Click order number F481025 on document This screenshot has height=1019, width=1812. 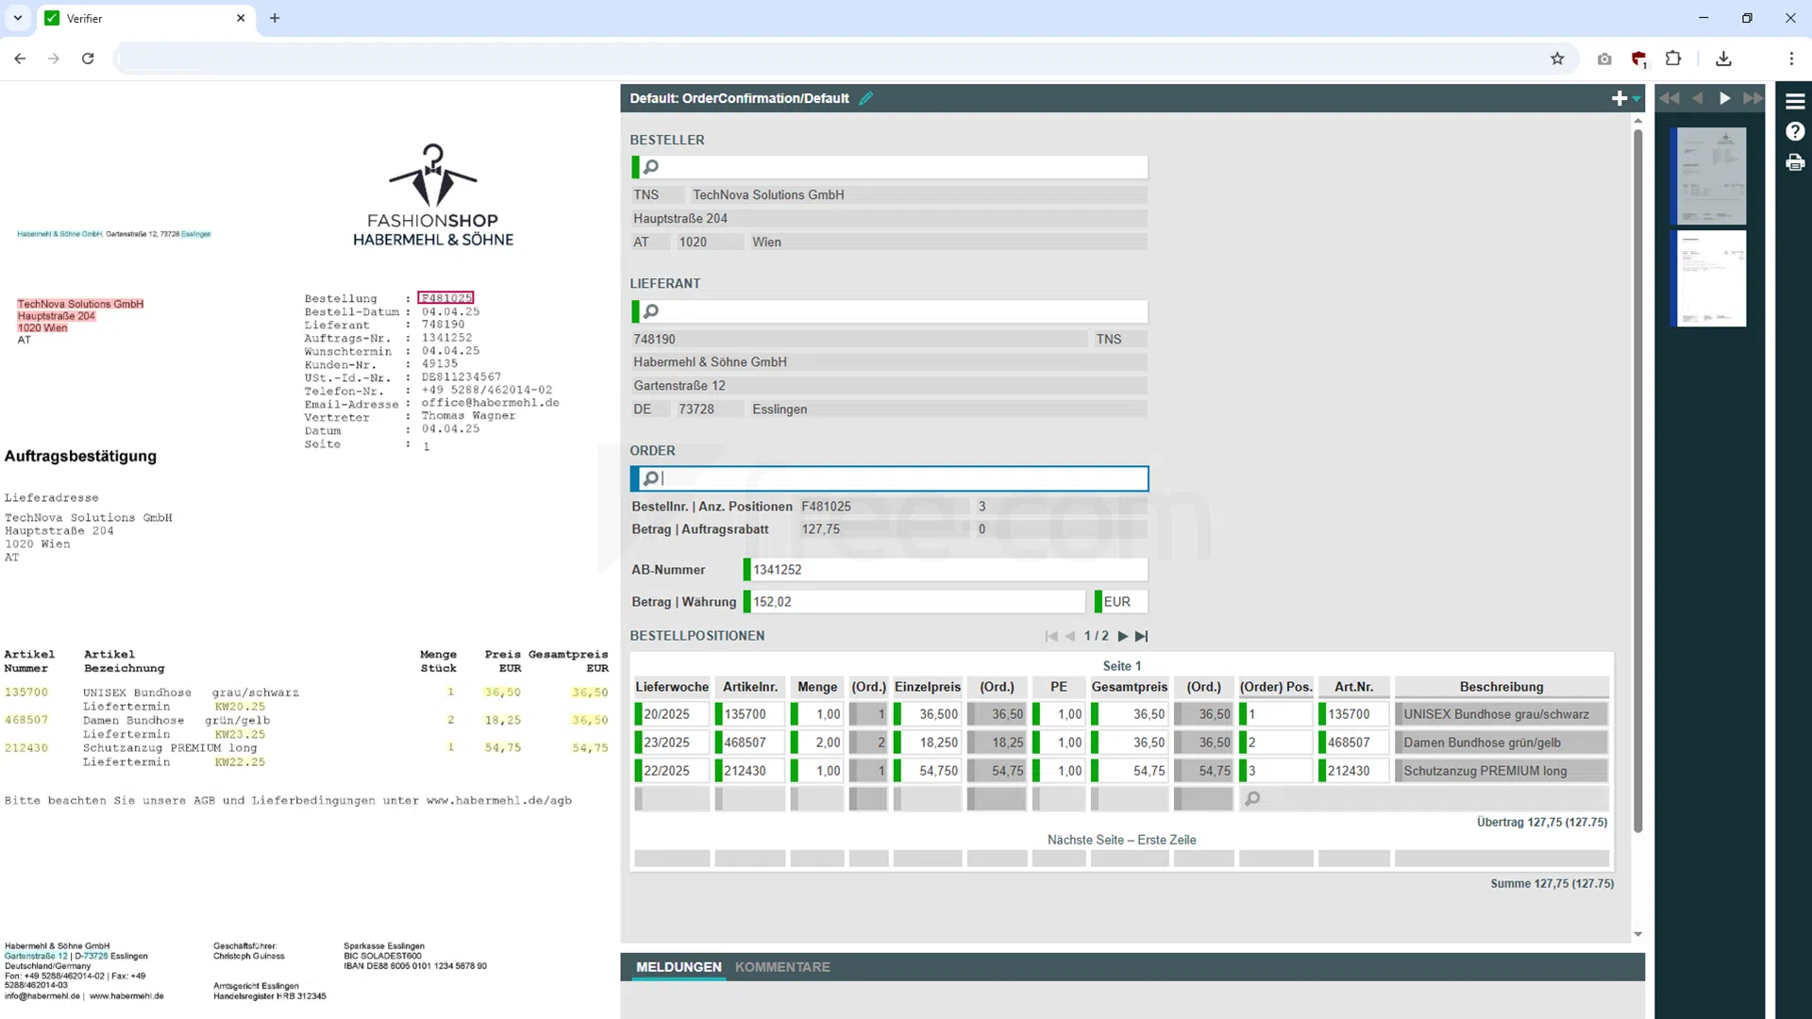point(445,298)
